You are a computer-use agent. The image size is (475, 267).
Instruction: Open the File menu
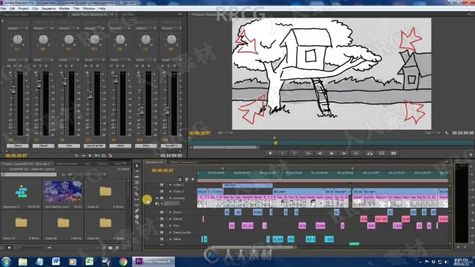[3, 9]
